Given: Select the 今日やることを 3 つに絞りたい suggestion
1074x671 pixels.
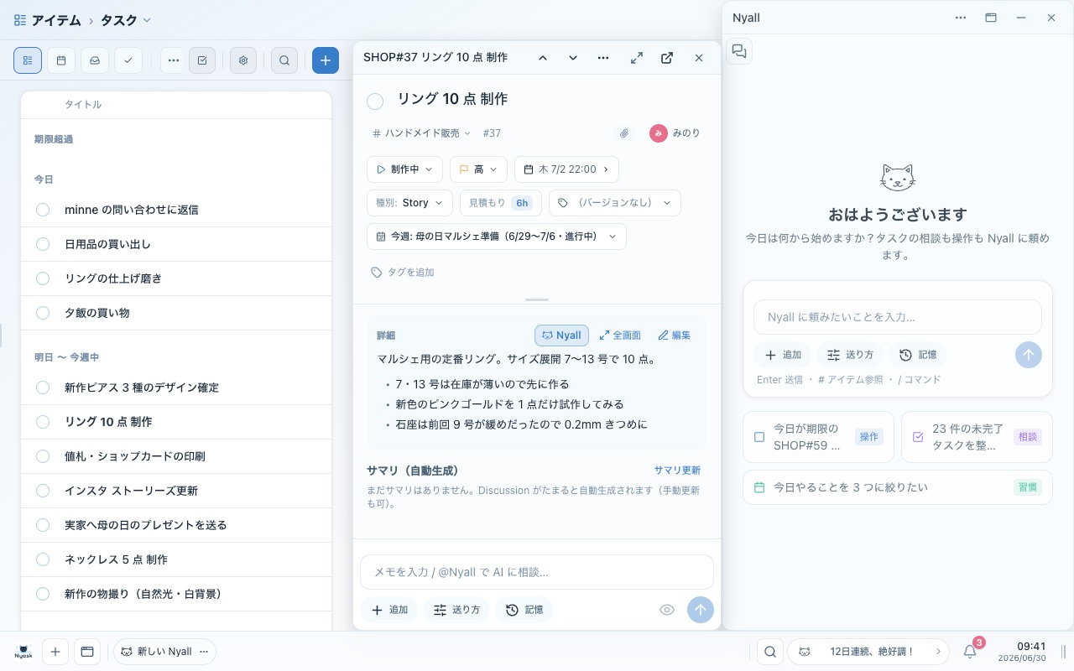Looking at the screenshot, I should pos(898,487).
